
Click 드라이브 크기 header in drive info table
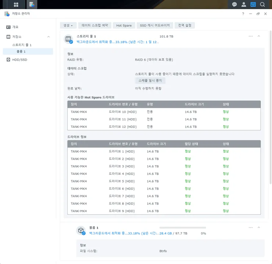click(x=156, y=144)
